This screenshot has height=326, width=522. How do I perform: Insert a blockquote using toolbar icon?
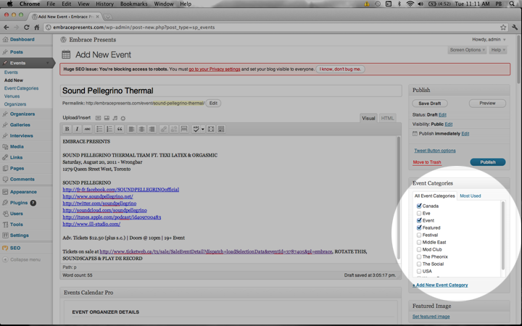click(x=120, y=129)
